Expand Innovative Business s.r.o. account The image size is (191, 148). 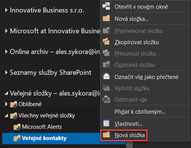point(6,10)
